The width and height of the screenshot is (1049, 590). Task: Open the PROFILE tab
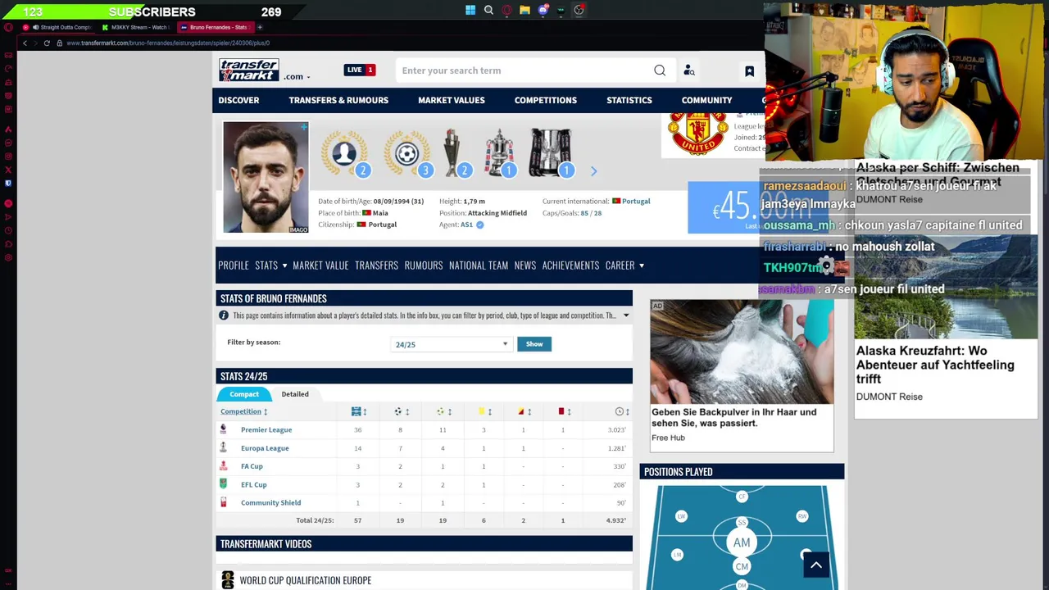(234, 265)
